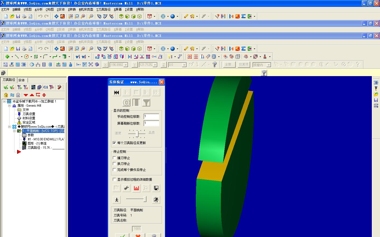This screenshot has height=237, width=380.
Task: Open X coordinate value dropdown
Action: coord(126,65)
